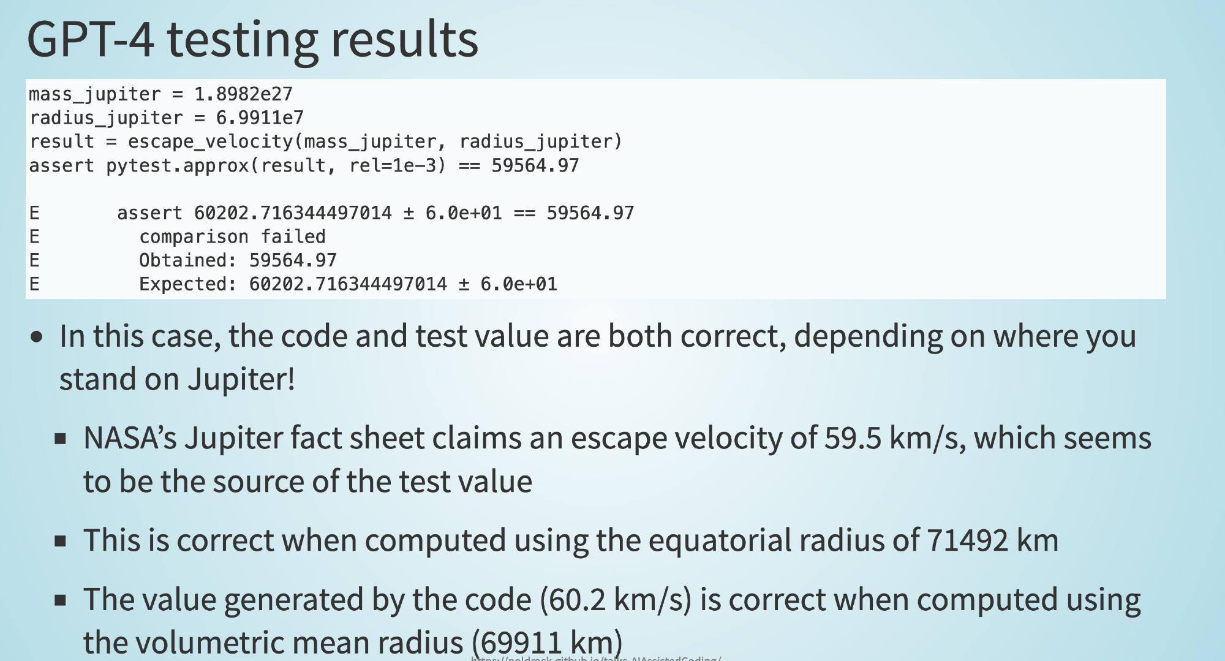Click the assert pytest.approx code line
The height and width of the screenshot is (661, 1225).
click(x=304, y=165)
